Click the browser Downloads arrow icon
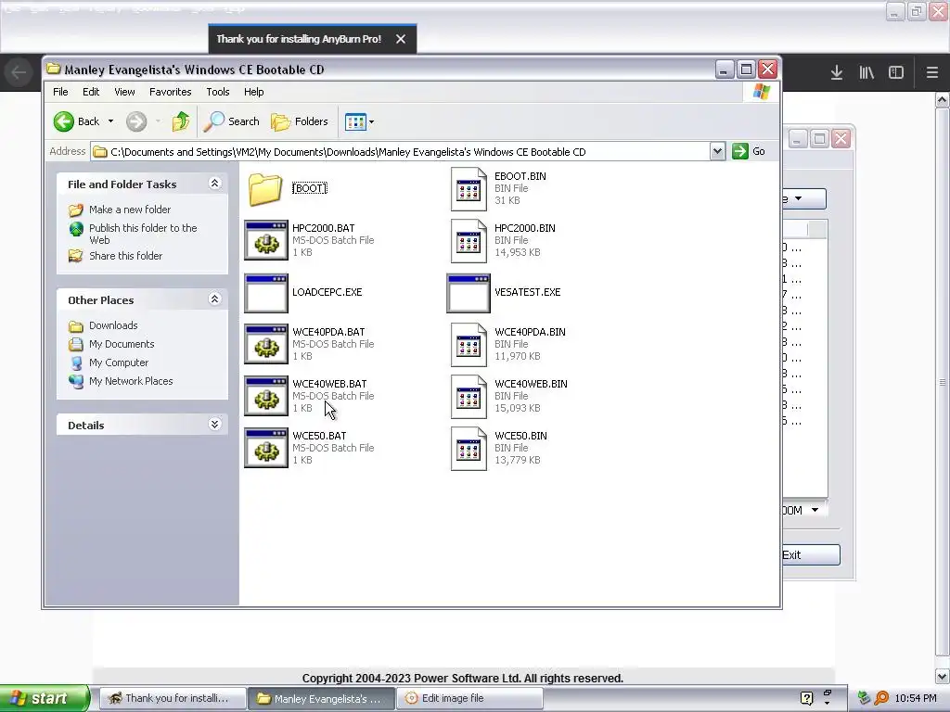This screenshot has width=950, height=712. tap(837, 72)
